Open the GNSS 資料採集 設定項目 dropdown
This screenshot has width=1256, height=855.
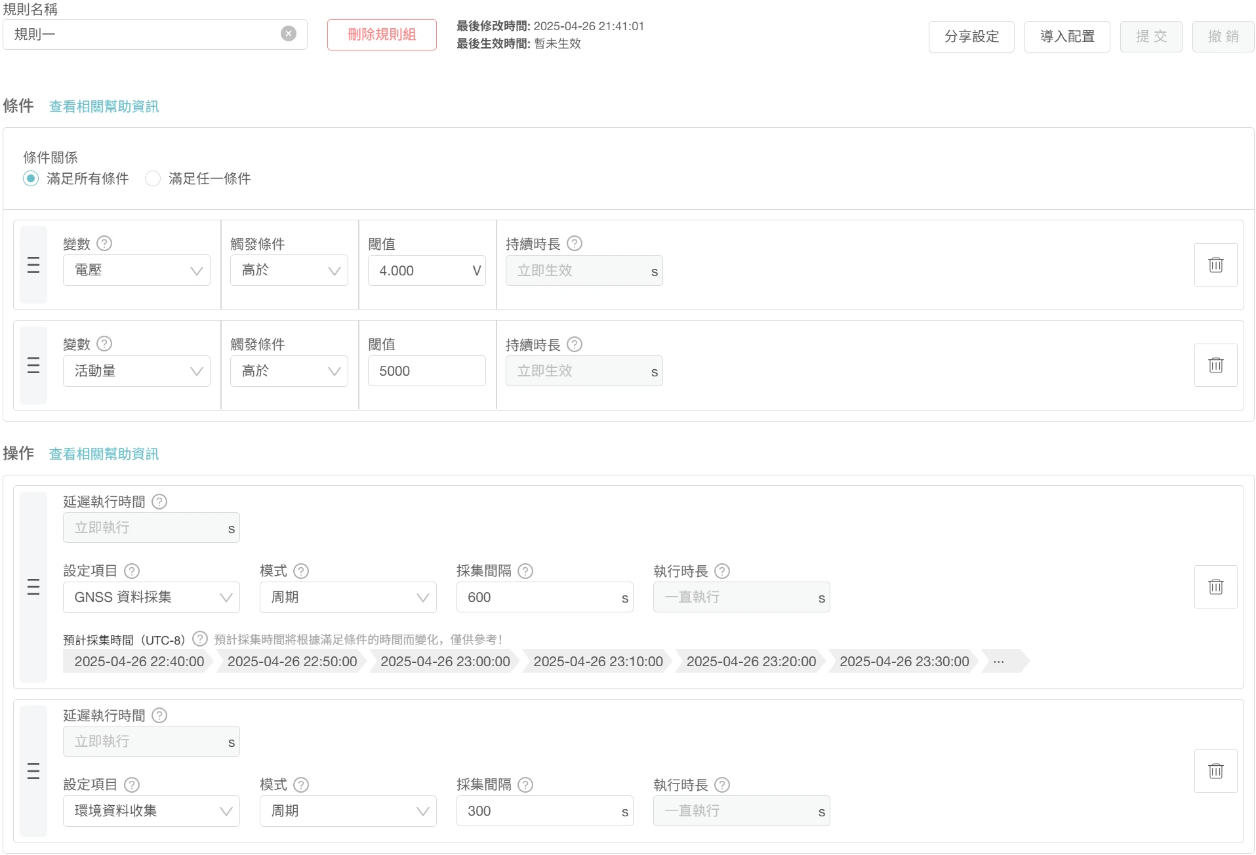151,597
